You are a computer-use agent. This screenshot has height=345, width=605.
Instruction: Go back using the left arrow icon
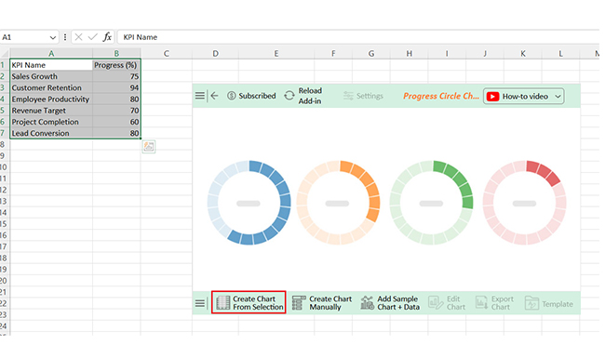(x=214, y=96)
